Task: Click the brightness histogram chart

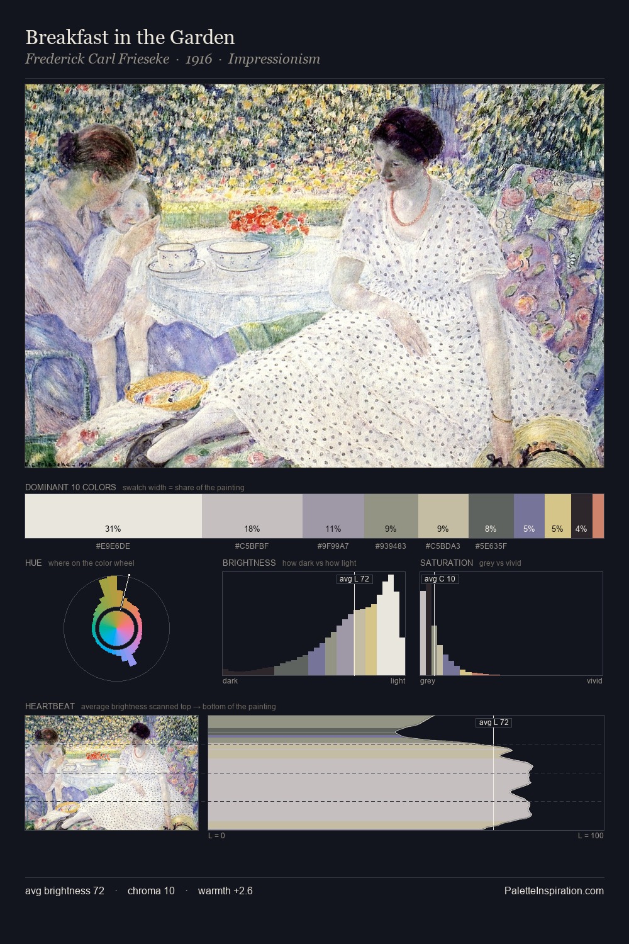Action: click(x=314, y=624)
